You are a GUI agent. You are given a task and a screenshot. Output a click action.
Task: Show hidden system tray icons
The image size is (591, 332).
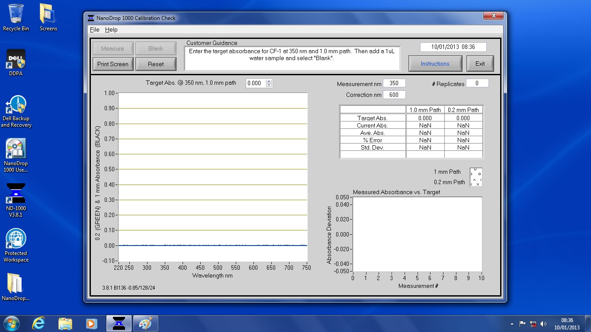[x=512, y=323]
